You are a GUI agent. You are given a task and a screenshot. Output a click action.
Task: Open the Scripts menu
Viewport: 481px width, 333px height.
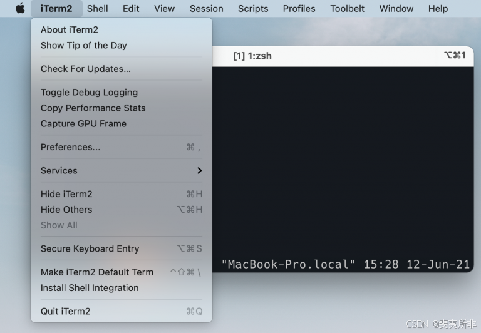(x=253, y=8)
